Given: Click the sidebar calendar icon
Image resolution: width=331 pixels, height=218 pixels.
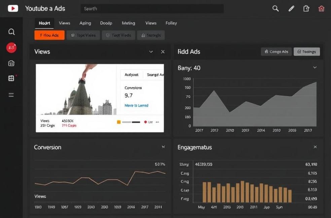Looking at the screenshot, I should coord(11,63).
